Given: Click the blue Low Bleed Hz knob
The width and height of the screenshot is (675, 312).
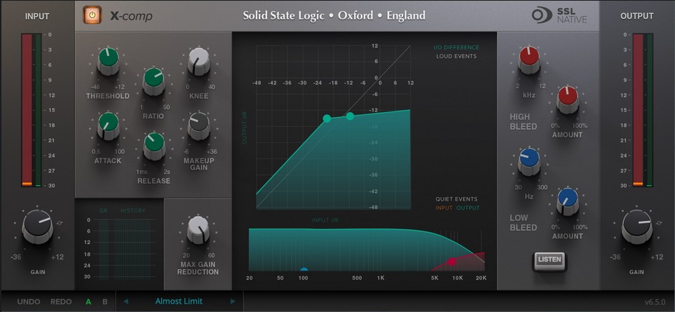Looking at the screenshot, I should [529, 161].
